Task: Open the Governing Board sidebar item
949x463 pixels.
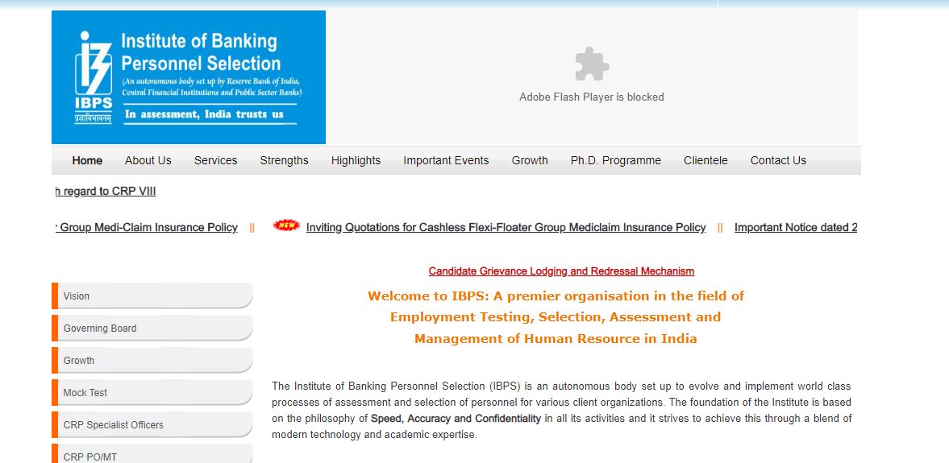Action: click(x=152, y=329)
